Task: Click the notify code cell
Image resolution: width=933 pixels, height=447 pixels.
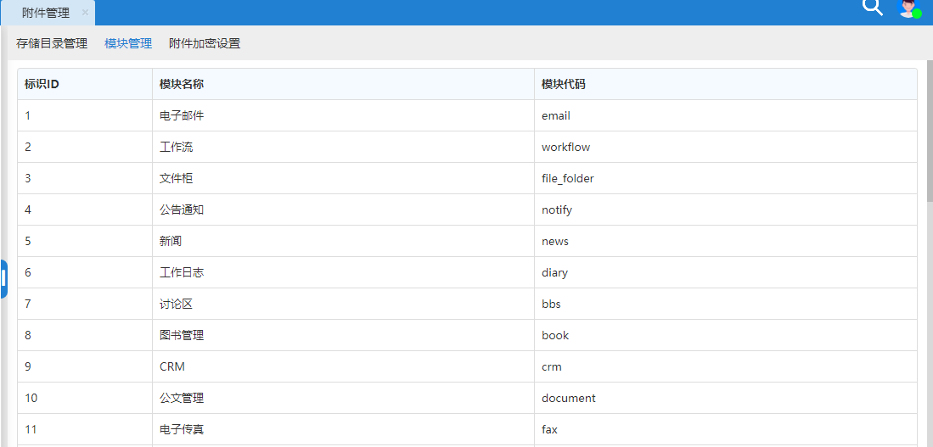Action: pos(726,210)
